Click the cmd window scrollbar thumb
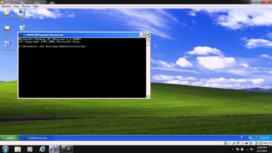272x153 pixels. click(x=148, y=43)
